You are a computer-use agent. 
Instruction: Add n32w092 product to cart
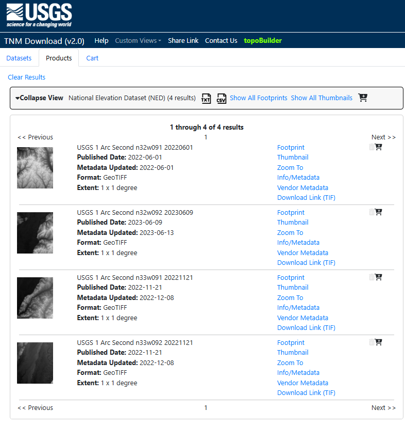point(378,212)
